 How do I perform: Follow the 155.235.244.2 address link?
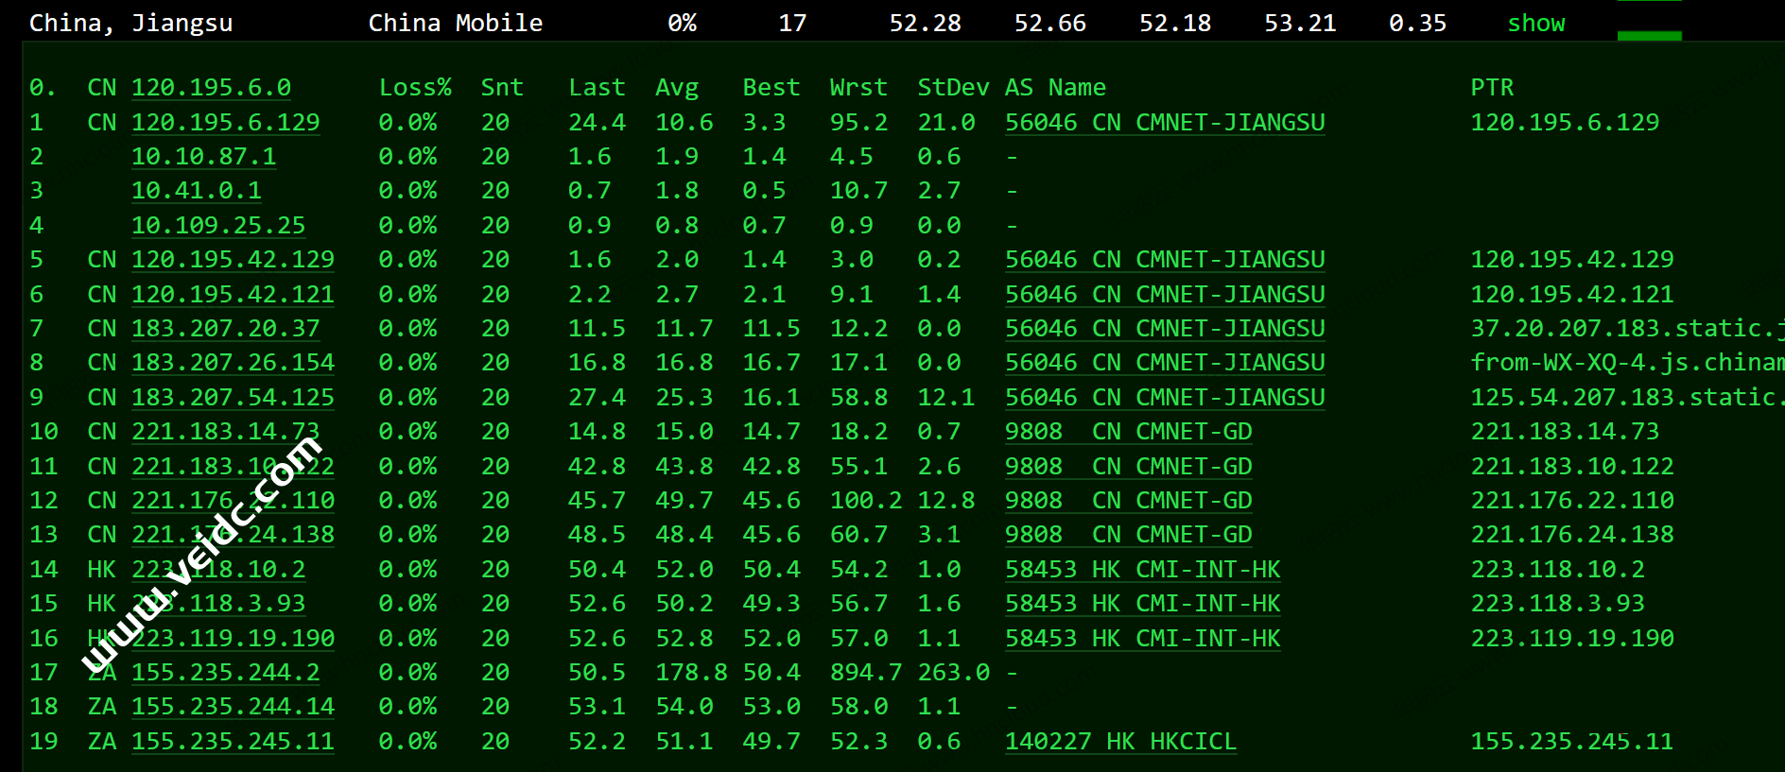point(225,673)
